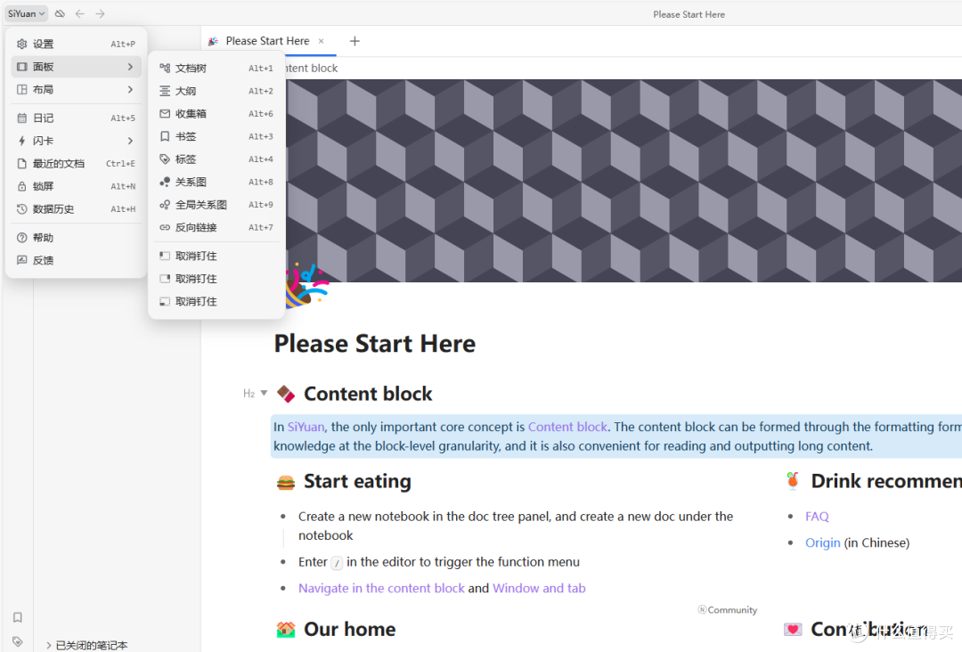Open the 全局关系图 global graph panel
This screenshot has height=652, width=962.
coord(216,204)
